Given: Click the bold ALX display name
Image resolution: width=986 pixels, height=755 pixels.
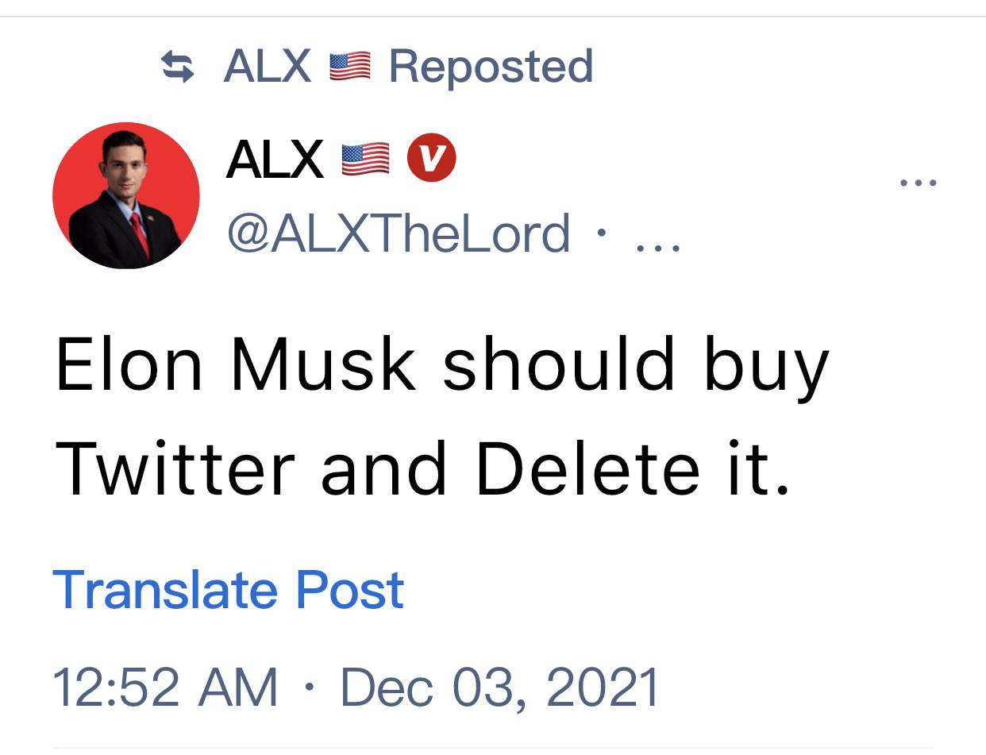Looking at the screenshot, I should [x=275, y=159].
